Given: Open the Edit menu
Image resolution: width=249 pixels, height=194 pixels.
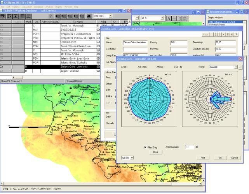Looking at the screenshot, I should [x=8, y=7].
